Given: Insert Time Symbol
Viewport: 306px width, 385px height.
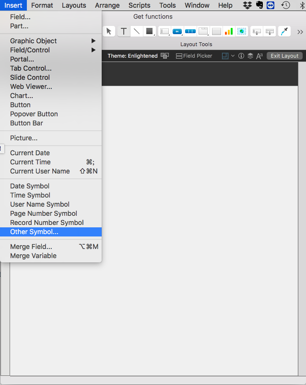Looking at the screenshot, I should [51, 195].
